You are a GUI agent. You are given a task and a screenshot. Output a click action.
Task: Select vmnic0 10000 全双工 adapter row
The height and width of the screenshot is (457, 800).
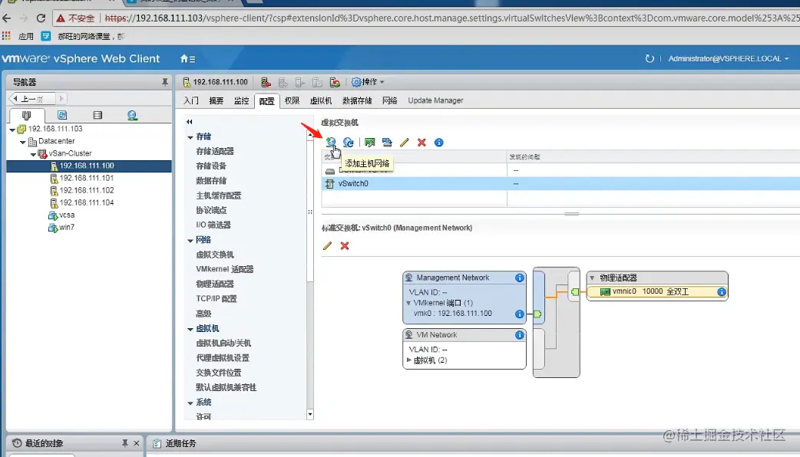coord(658,292)
